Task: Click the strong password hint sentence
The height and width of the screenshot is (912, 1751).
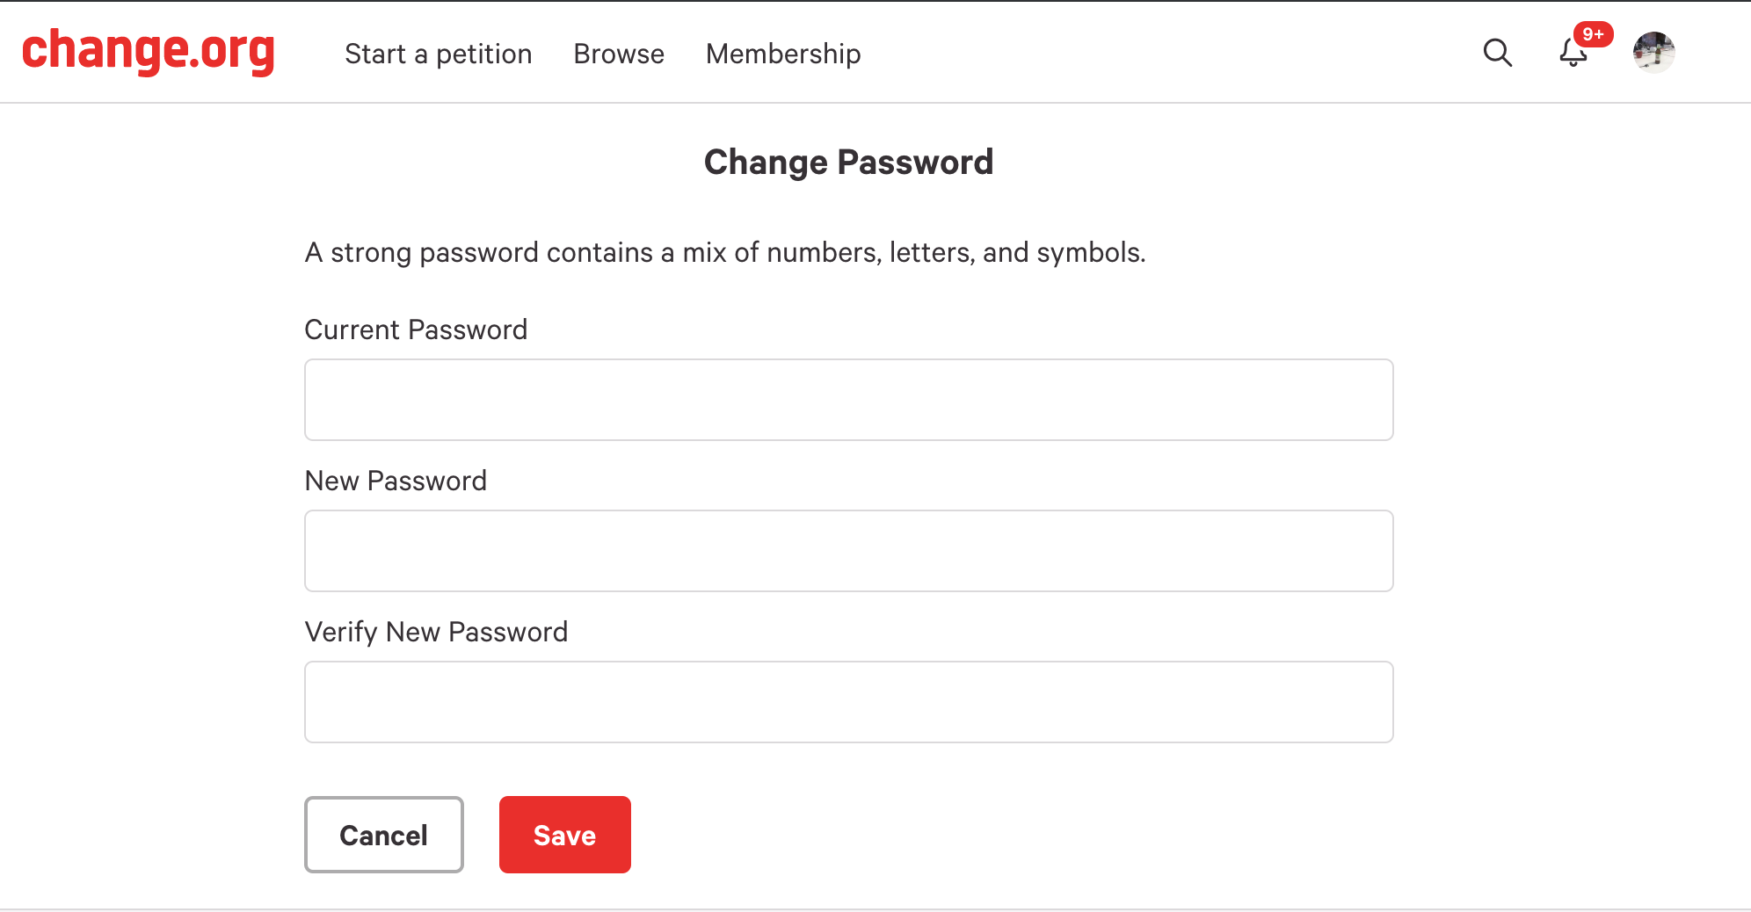Action: coord(725,252)
